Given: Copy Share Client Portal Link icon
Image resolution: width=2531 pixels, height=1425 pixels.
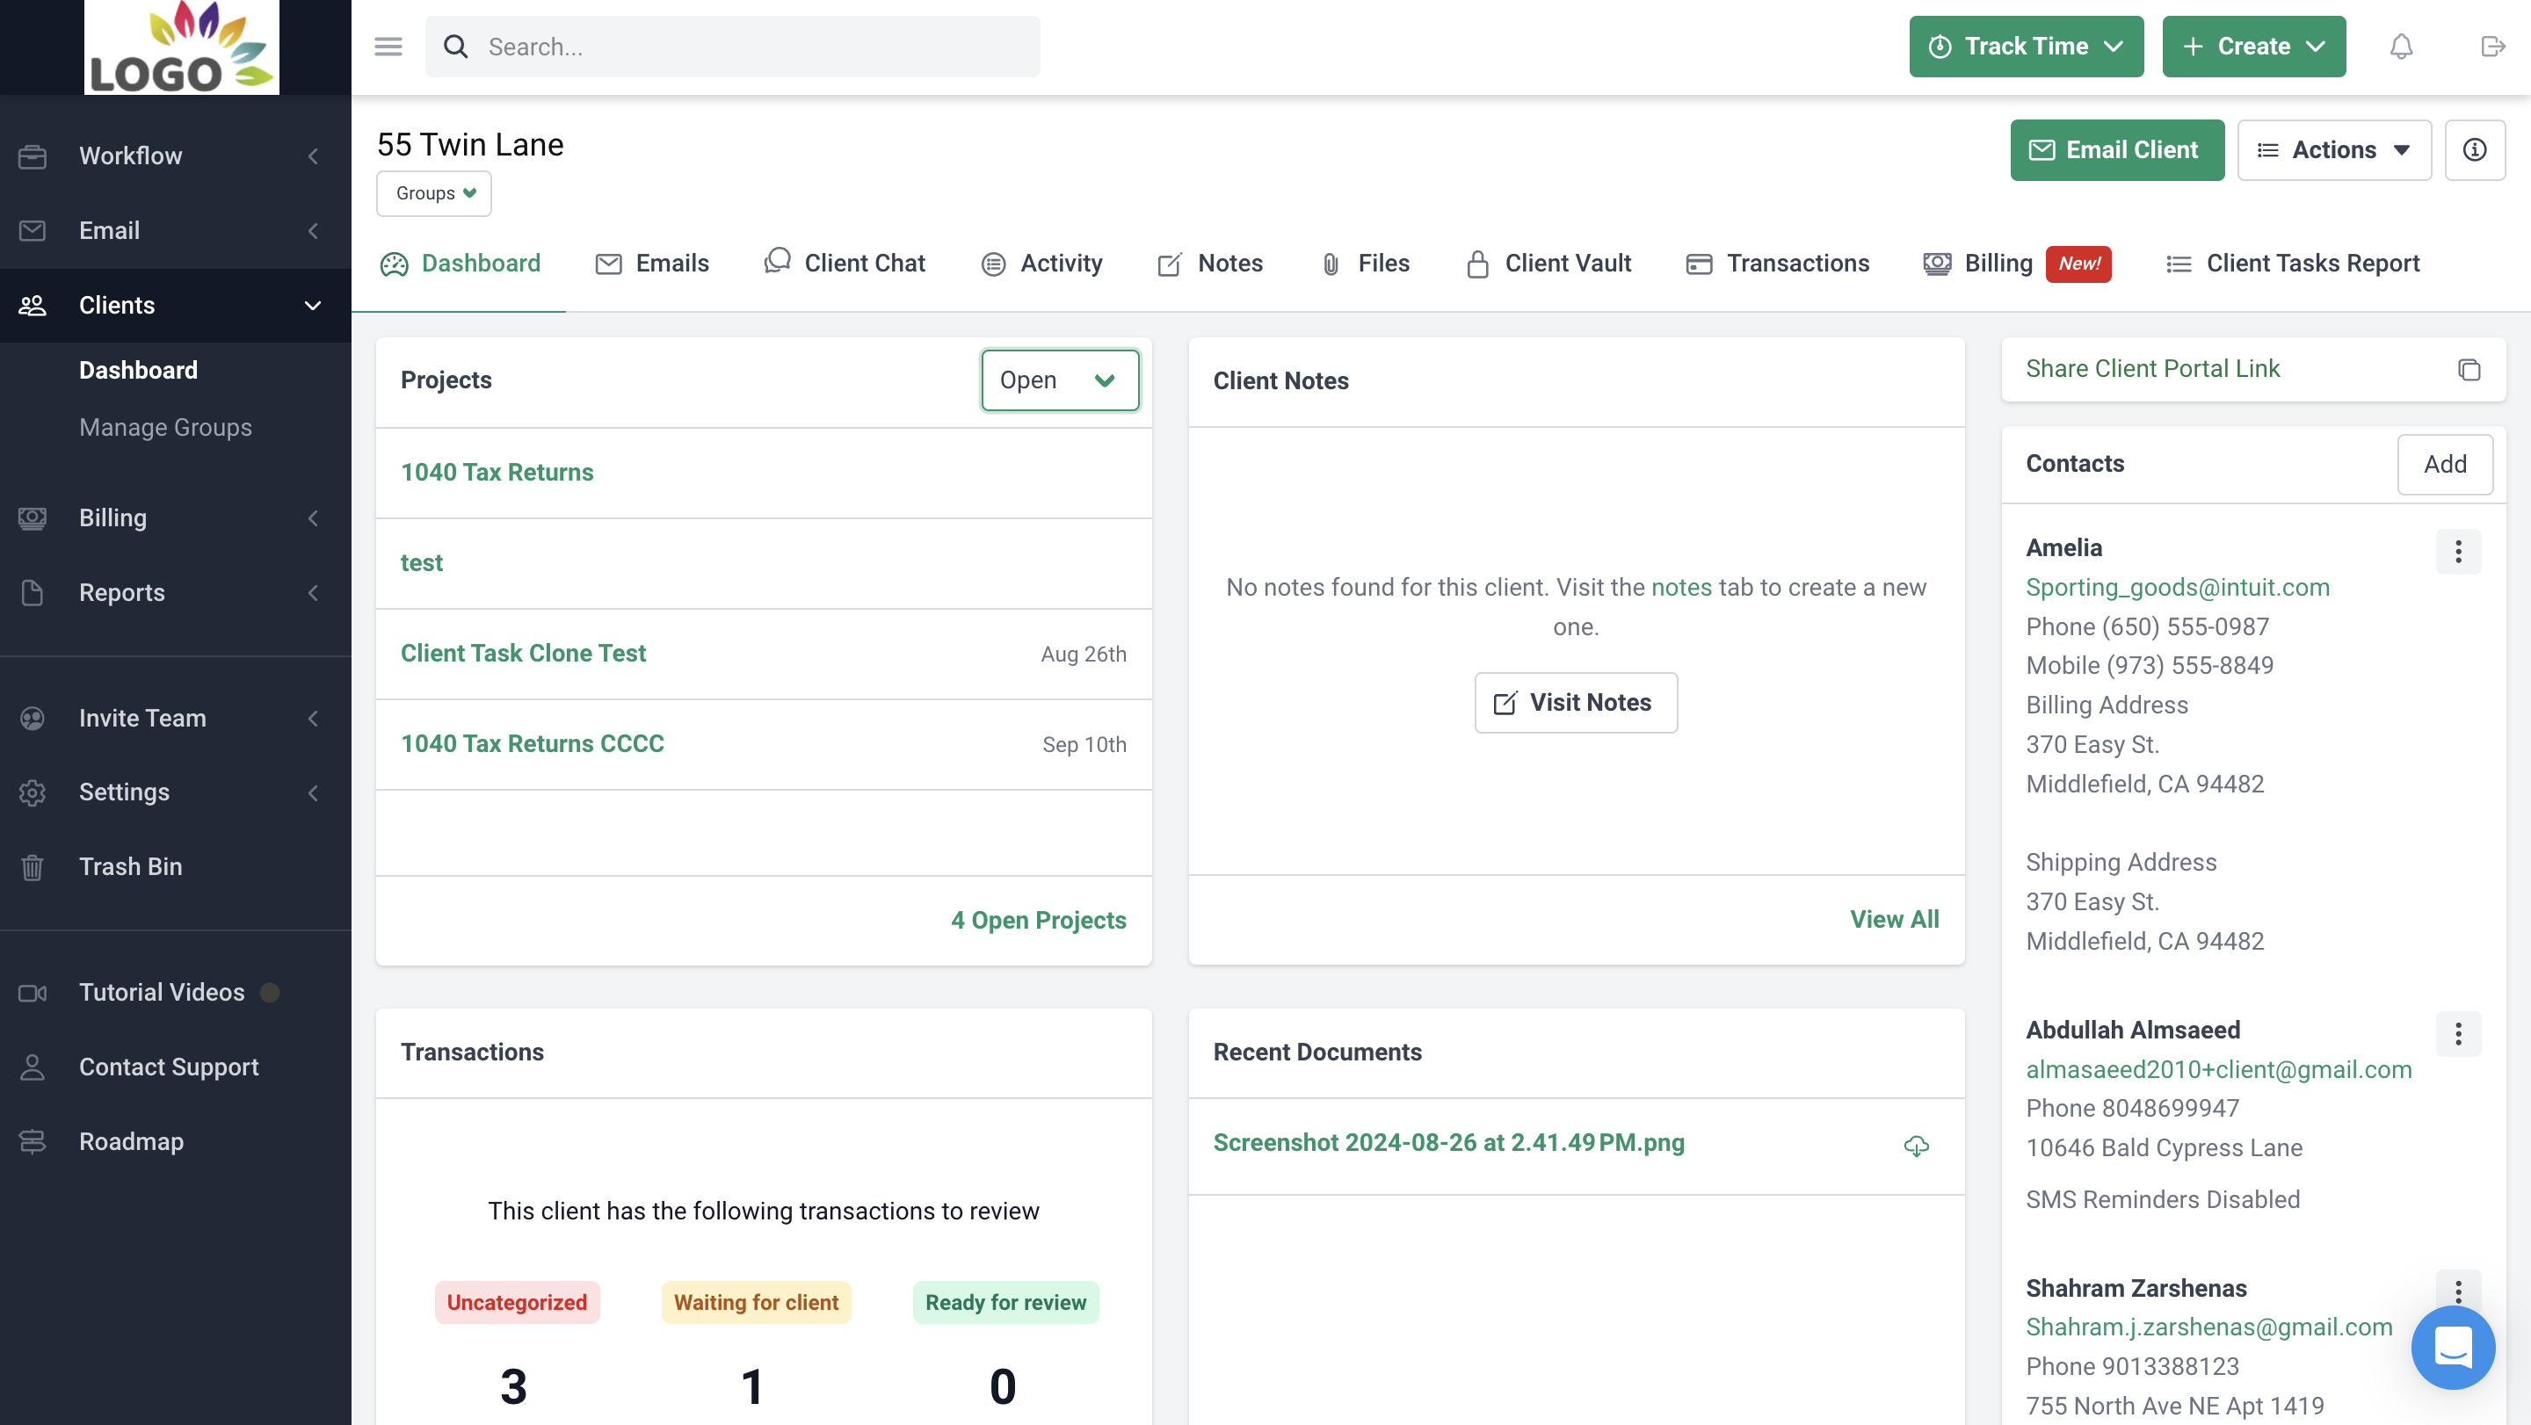Looking at the screenshot, I should click(2469, 369).
